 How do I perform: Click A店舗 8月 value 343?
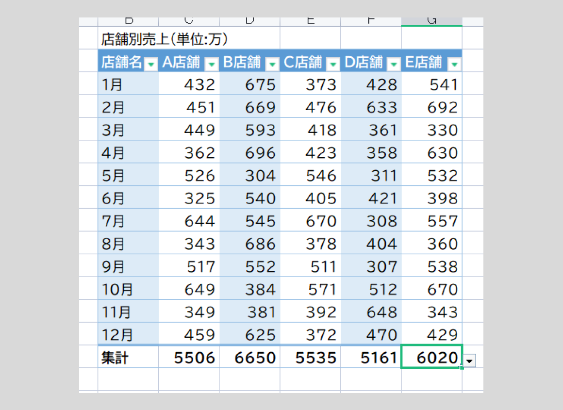pos(189,243)
